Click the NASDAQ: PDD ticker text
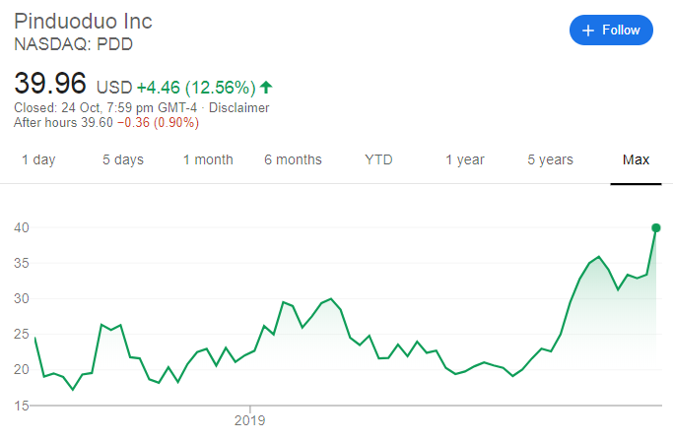Screen dimensions: 673x440 (x=74, y=44)
